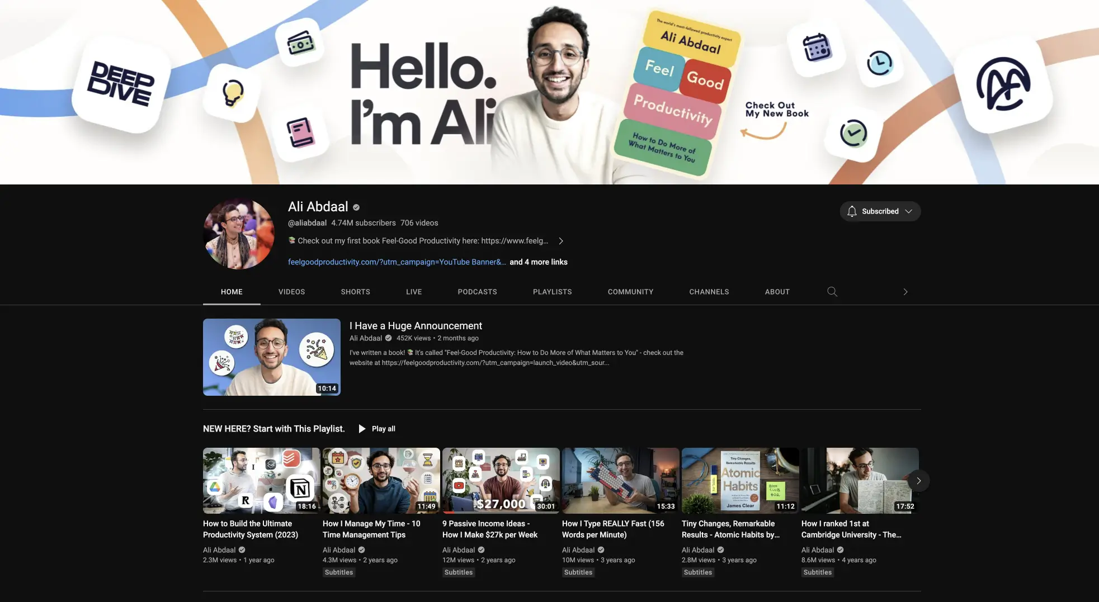The height and width of the screenshot is (602, 1099).
Task: Click 'Tiny Changes, Remarkable Results' video title
Action: click(730, 529)
